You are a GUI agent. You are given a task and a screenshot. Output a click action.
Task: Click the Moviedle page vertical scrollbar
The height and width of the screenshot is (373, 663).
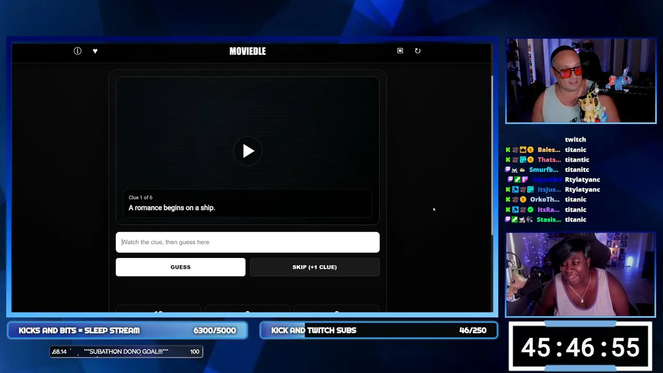[x=492, y=155]
